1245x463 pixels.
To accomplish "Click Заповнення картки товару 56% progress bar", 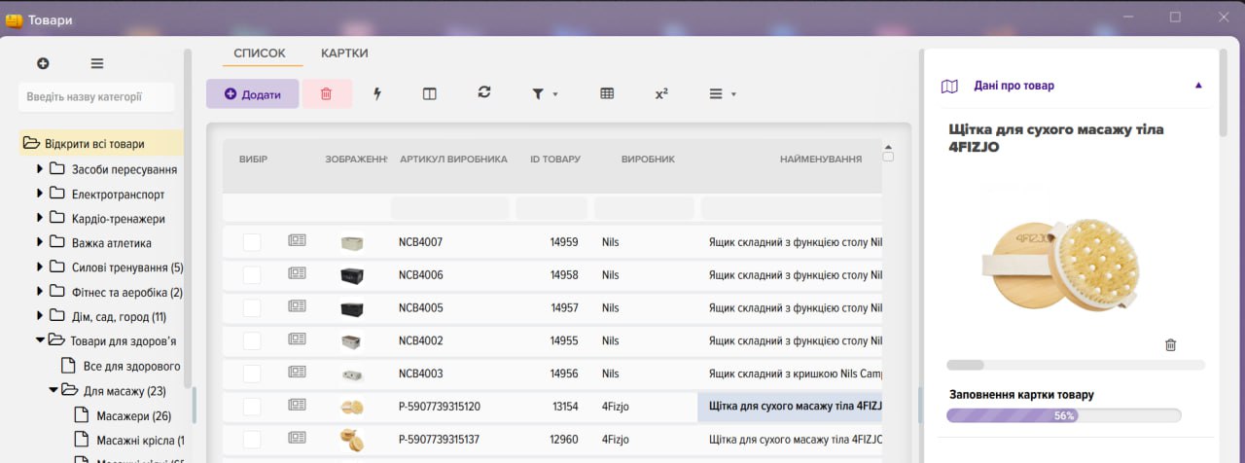I will tap(1063, 415).
